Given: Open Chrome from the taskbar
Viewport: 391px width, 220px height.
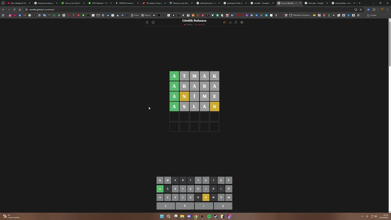Looking at the screenshot, I should [195, 217].
